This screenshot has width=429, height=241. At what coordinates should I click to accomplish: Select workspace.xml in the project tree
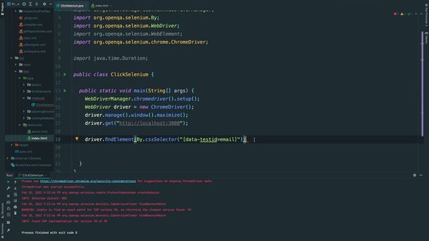pos(32,52)
